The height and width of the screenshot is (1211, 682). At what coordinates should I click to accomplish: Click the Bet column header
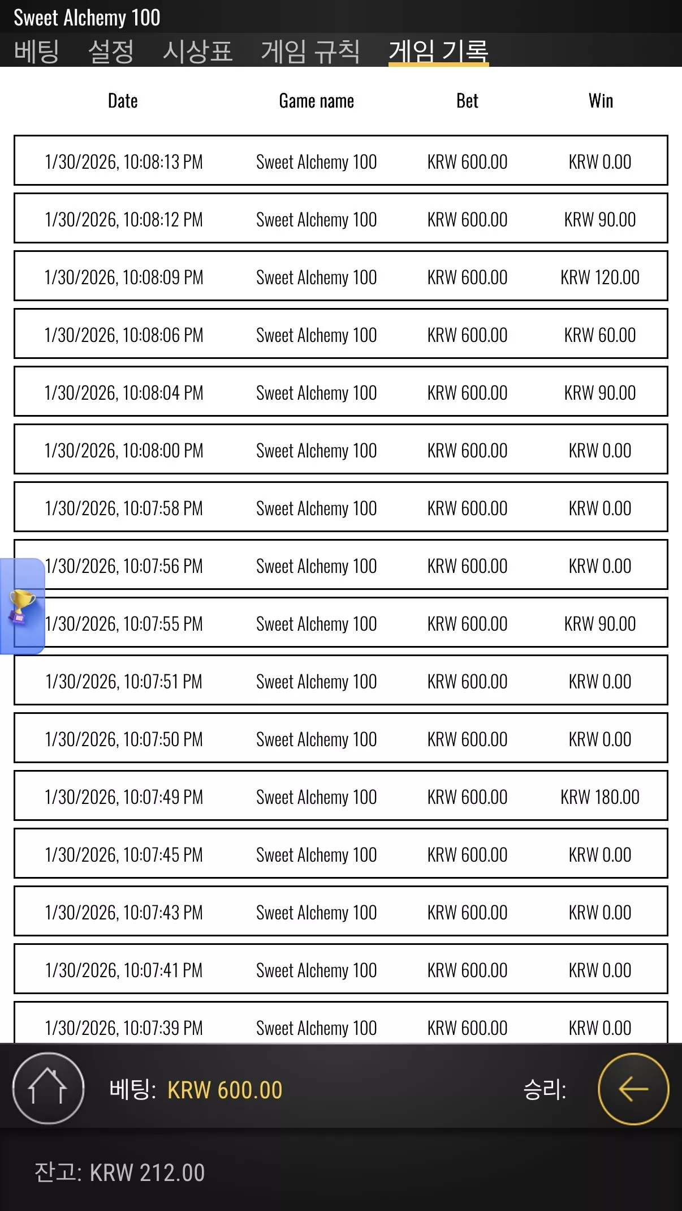pos(467,101)
